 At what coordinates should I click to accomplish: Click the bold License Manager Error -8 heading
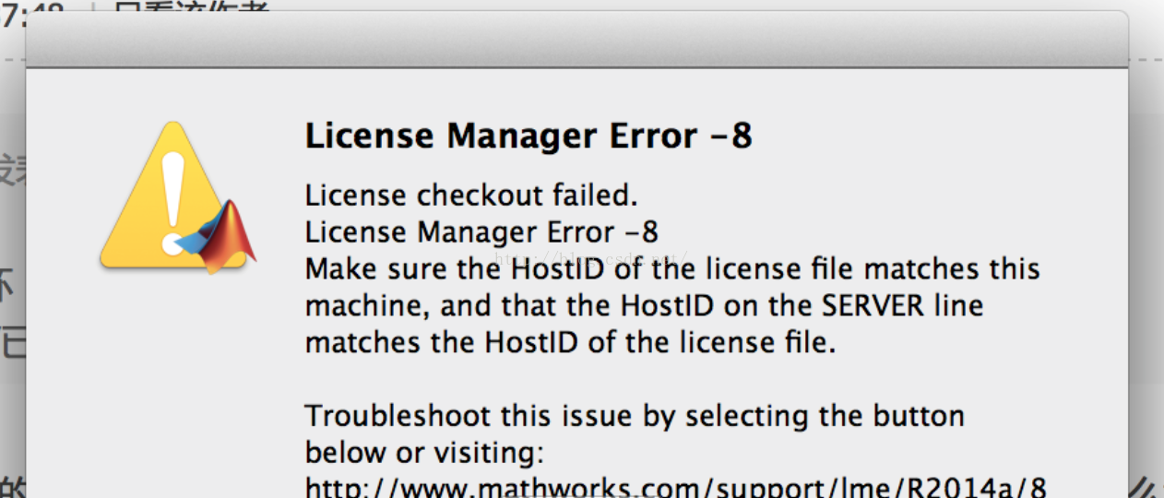click(529, 136)
